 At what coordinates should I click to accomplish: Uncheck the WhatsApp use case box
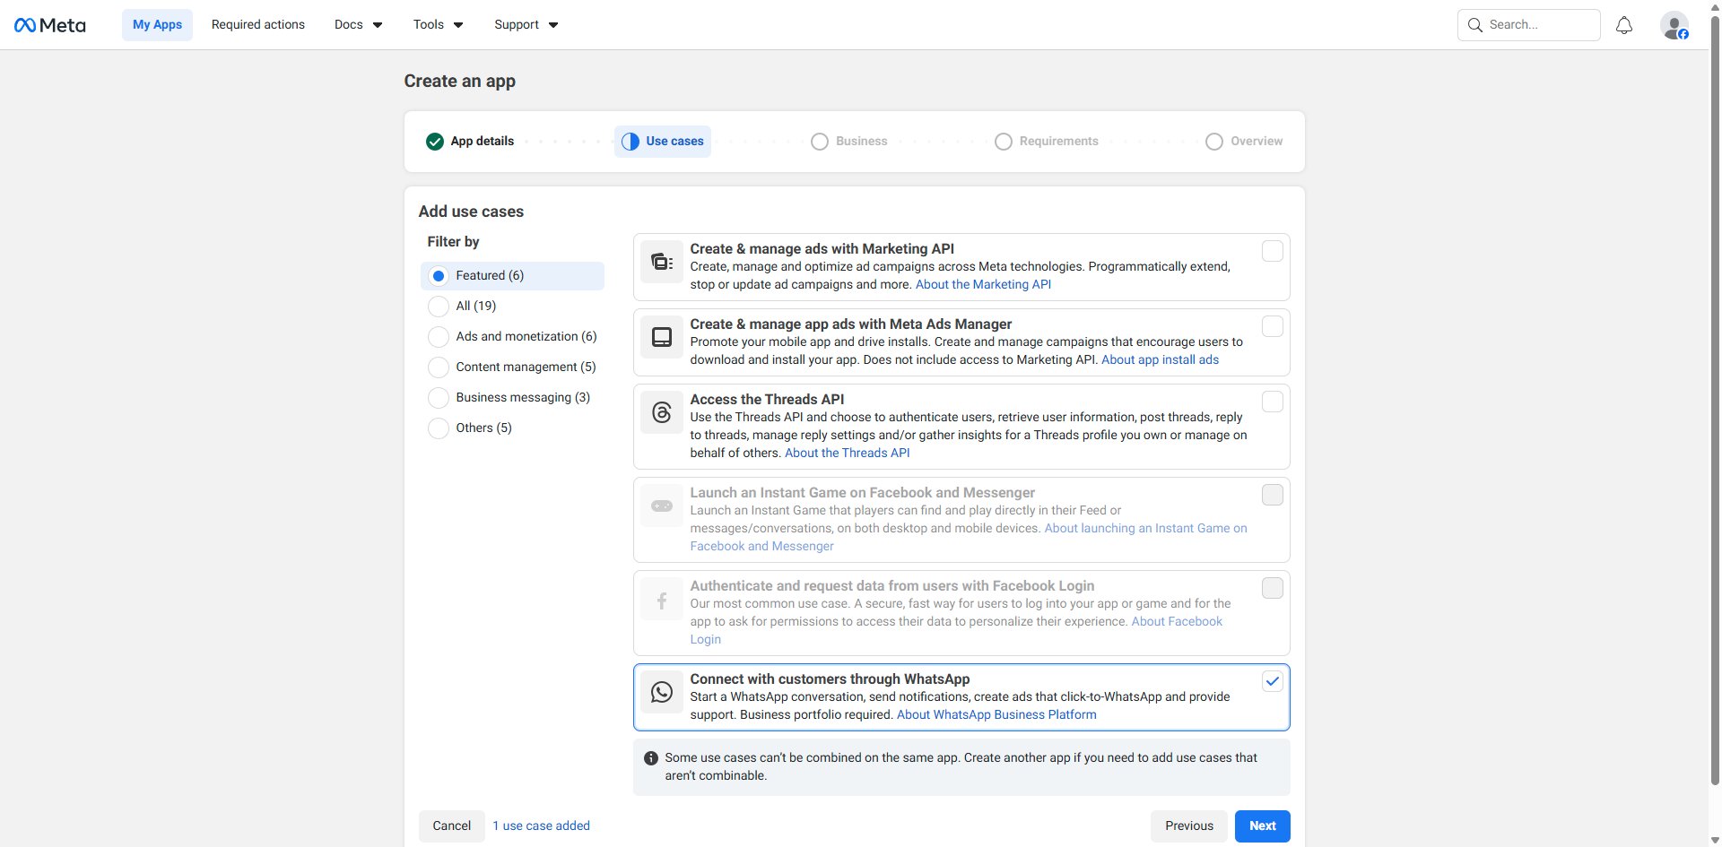(1273, 681)
